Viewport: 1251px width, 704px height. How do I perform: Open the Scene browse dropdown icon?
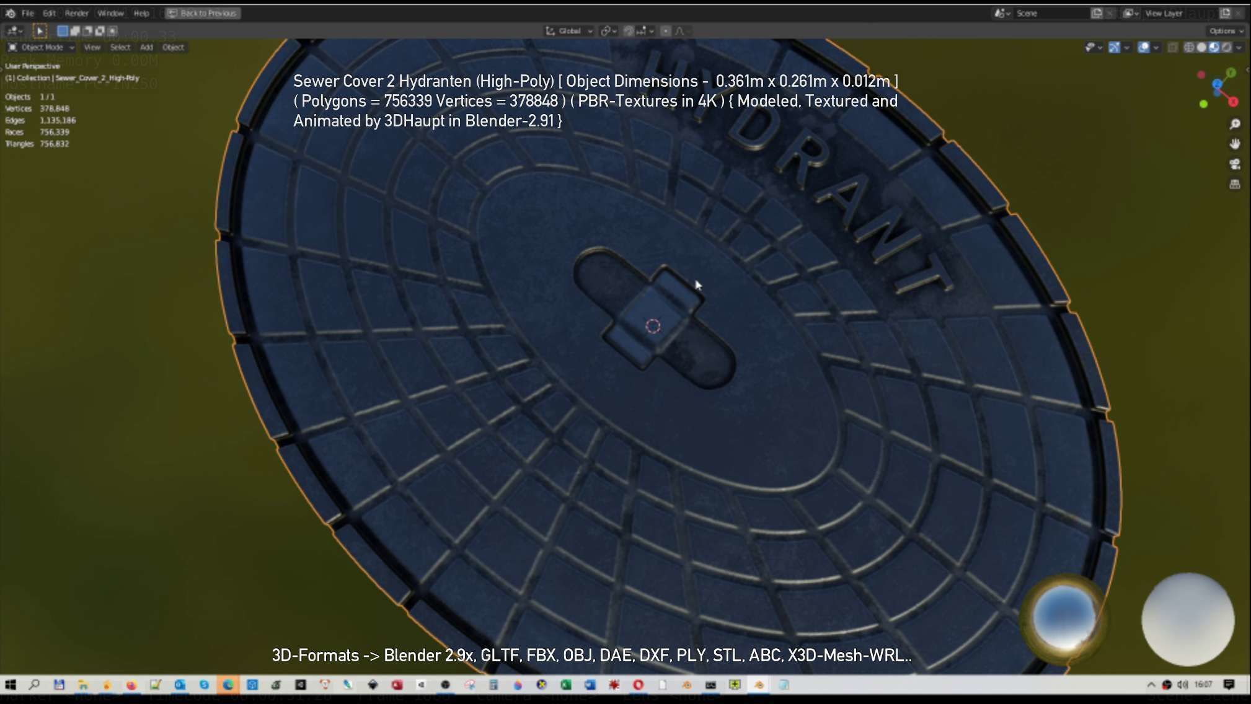click(x=1002, y=13)
